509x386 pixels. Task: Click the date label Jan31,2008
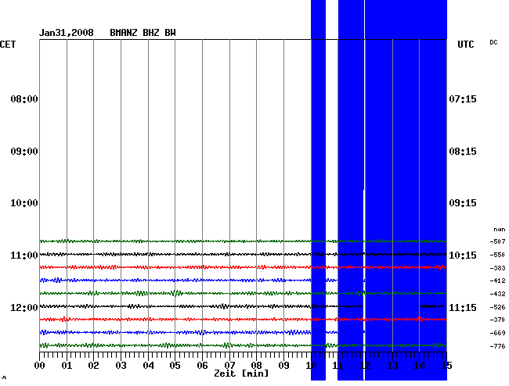[67, 33]
